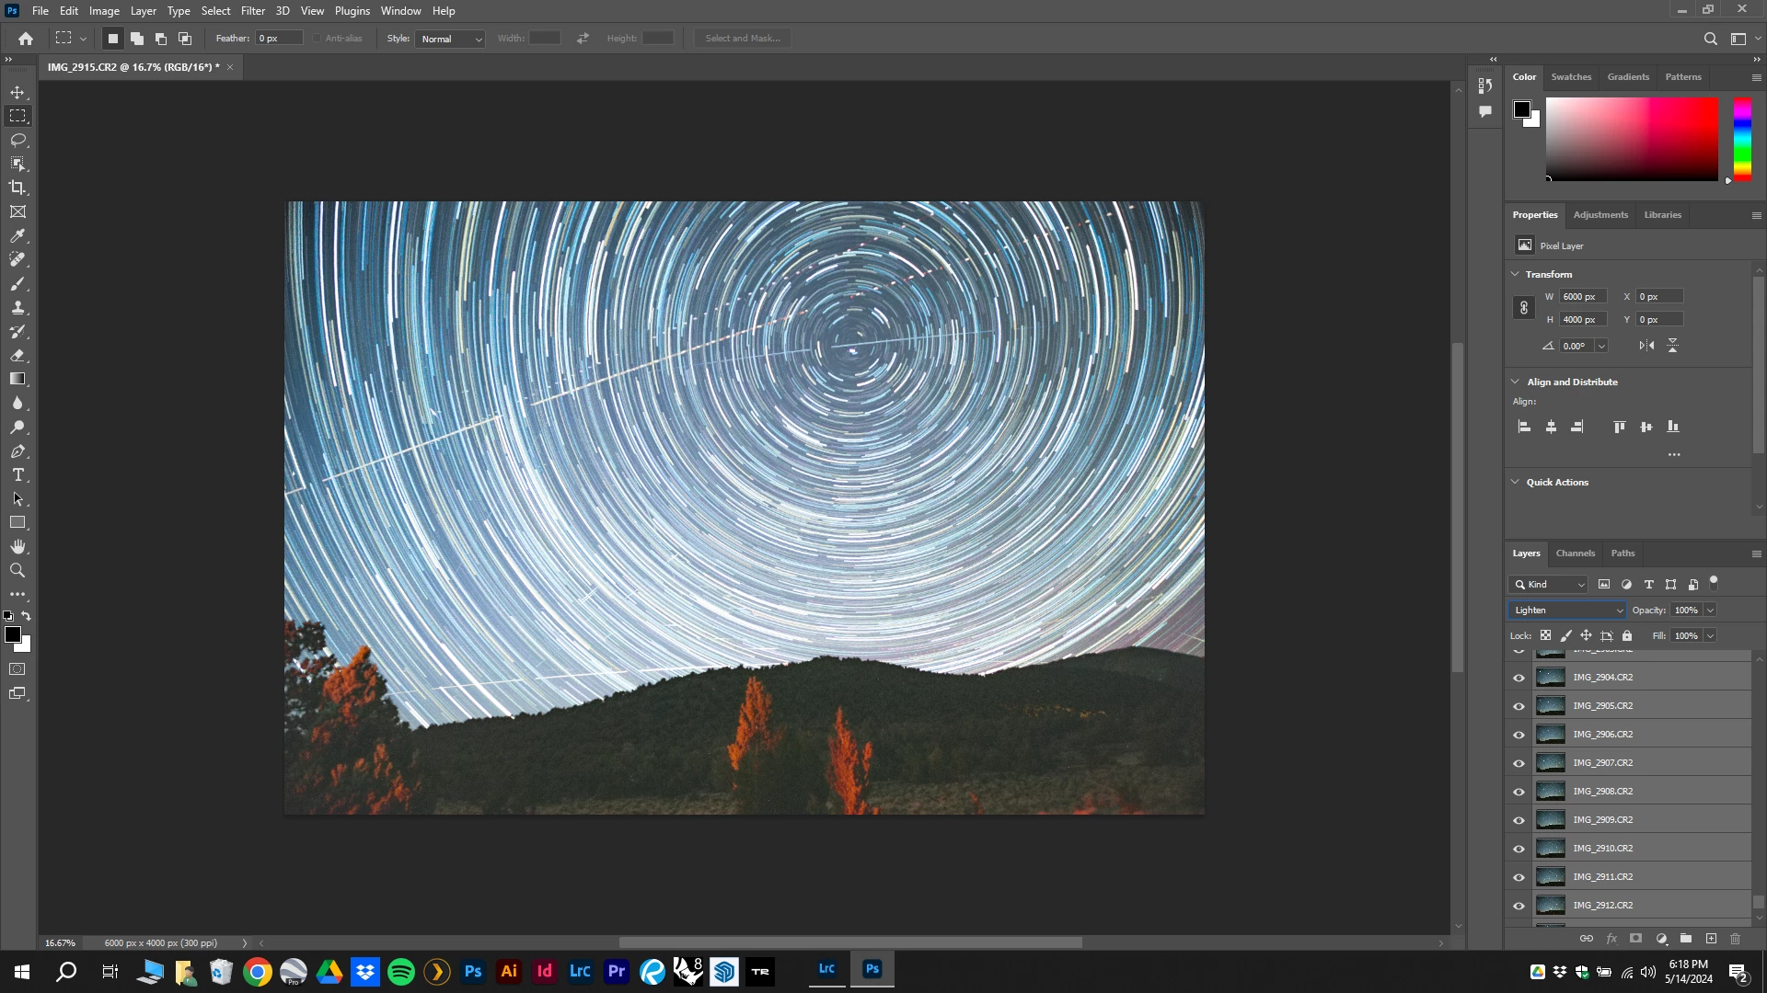The width and height of the screenshot is (1767, 993).
Task: Open the Lighten blend mode dropdown
Action: tap(1567, 611)
